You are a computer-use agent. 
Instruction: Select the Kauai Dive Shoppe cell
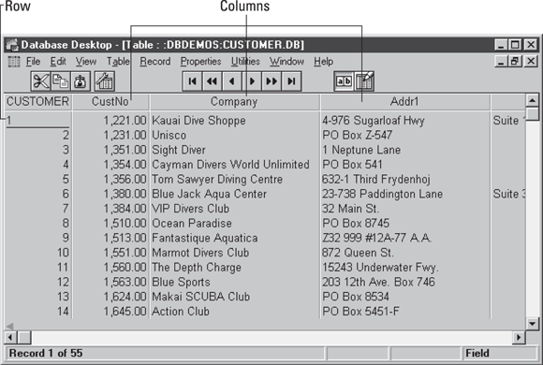234,121
